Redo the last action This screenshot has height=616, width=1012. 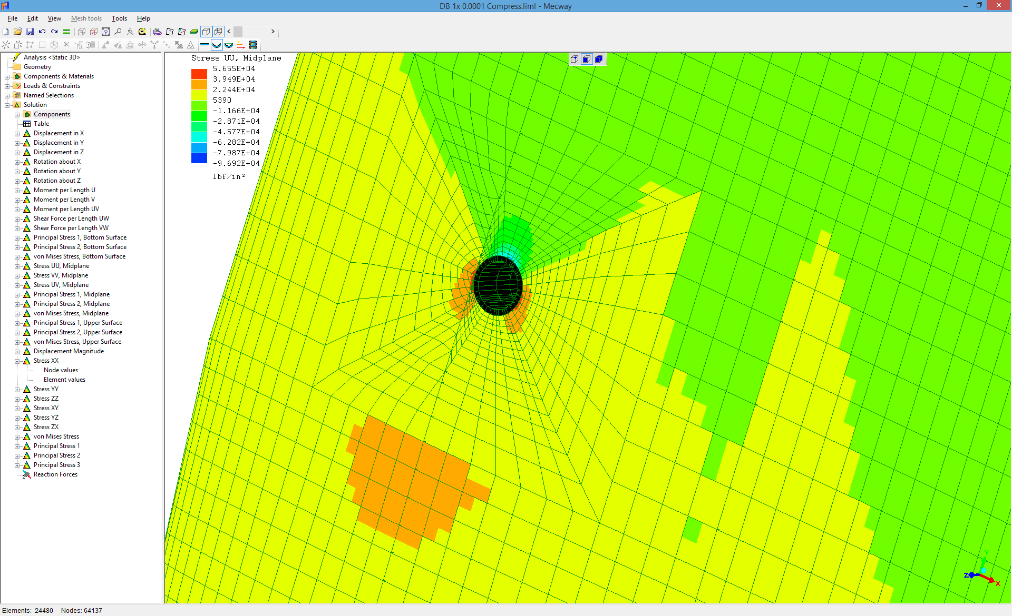[54, 32]
